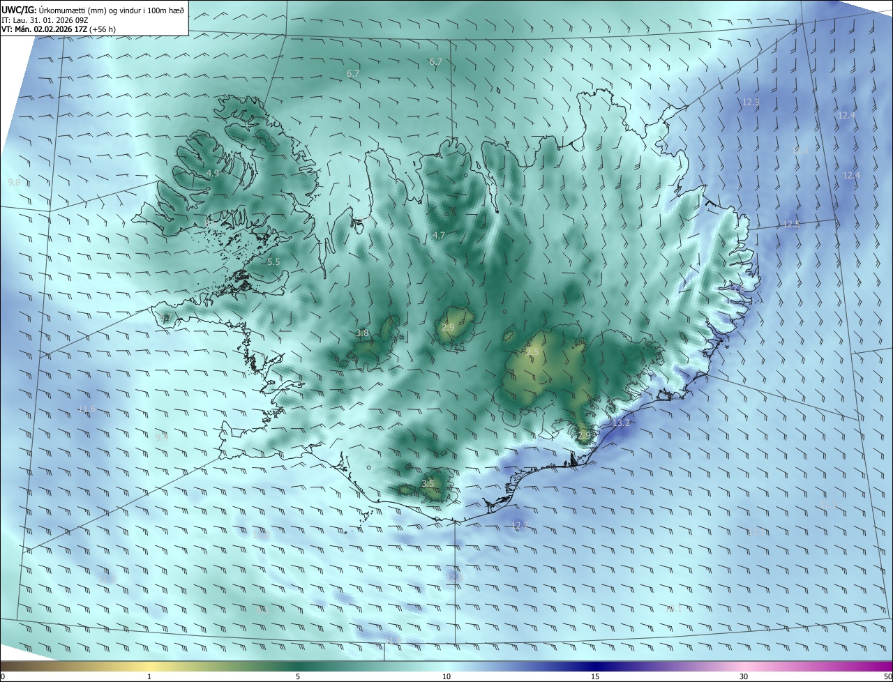Click the colorbar tick label '15'
Screen dimensions: 893x682
(x=595, y=677)
